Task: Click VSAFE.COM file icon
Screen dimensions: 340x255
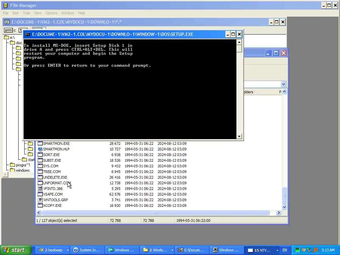Action: click(x=40, y=194)
